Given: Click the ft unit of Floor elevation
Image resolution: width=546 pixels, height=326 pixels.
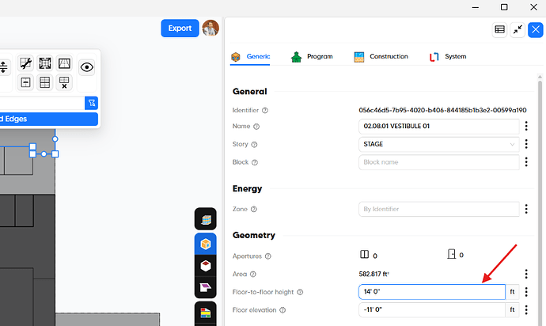Looking at the screenshot, I should [512, 309].
